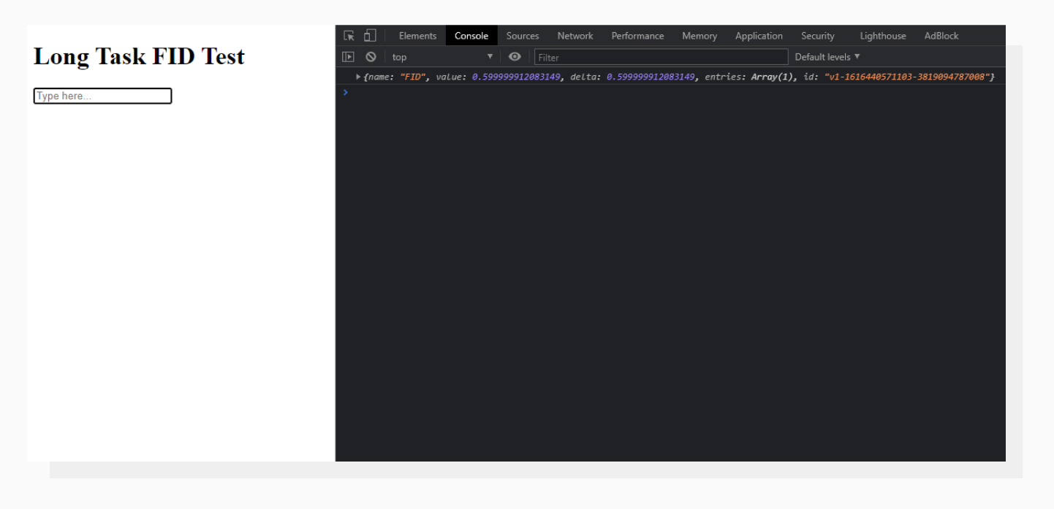Clear the console with the clear icon
This screenshot has width=1054, height=509.
click(x=371, y=56)
